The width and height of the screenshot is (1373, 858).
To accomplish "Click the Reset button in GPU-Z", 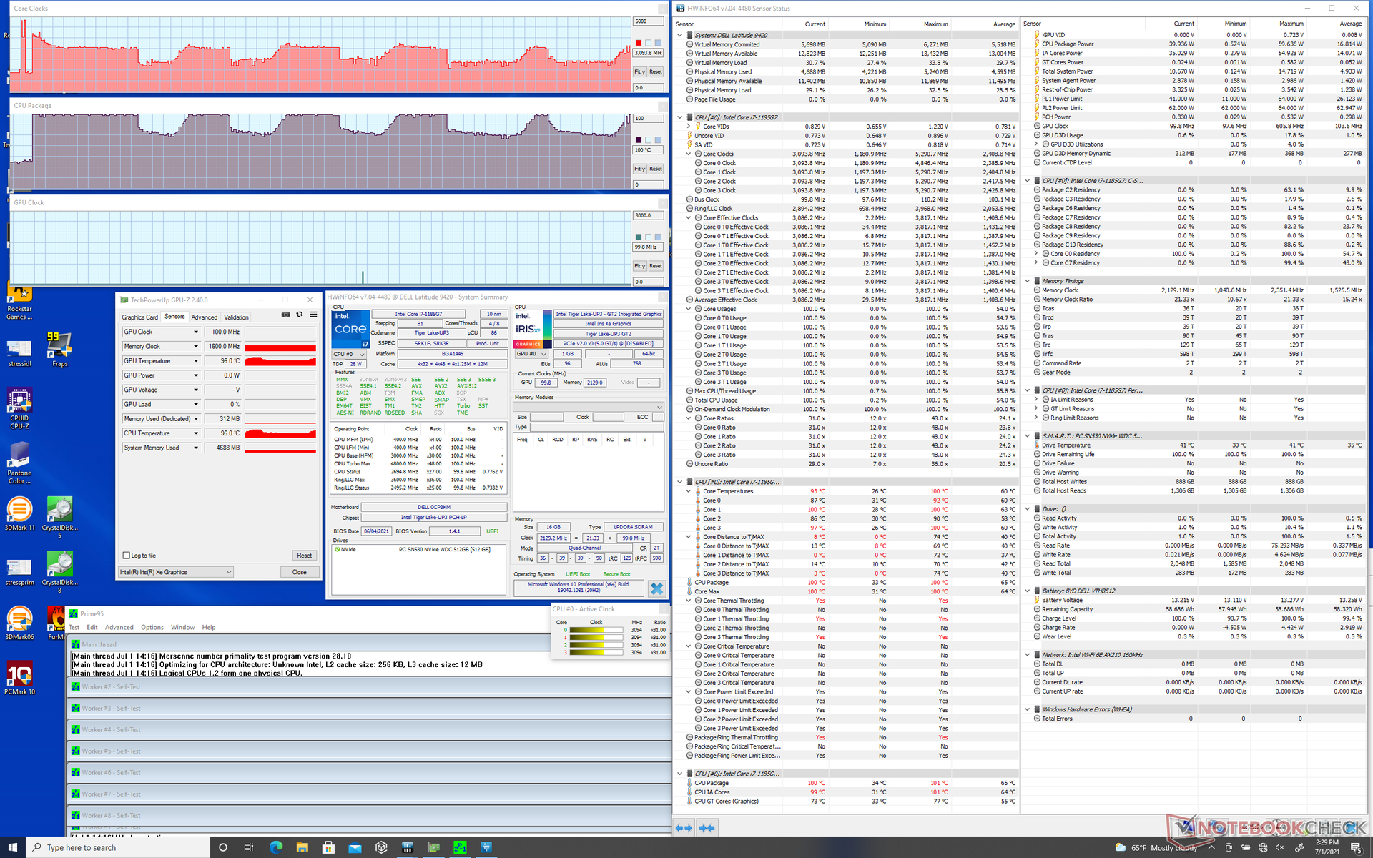I will [304, 556].
